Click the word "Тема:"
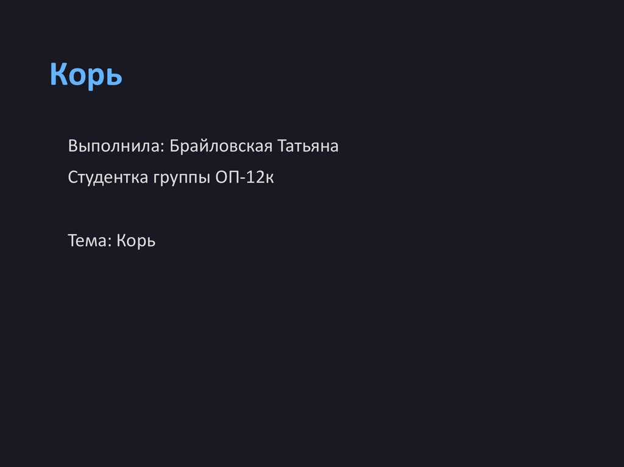624x467 pixels. coord(90,241)
